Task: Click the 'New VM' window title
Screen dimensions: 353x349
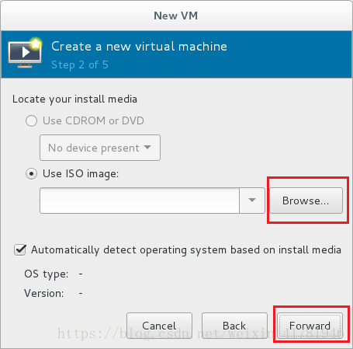Action: pyautogui.click(x=176, y=16)
